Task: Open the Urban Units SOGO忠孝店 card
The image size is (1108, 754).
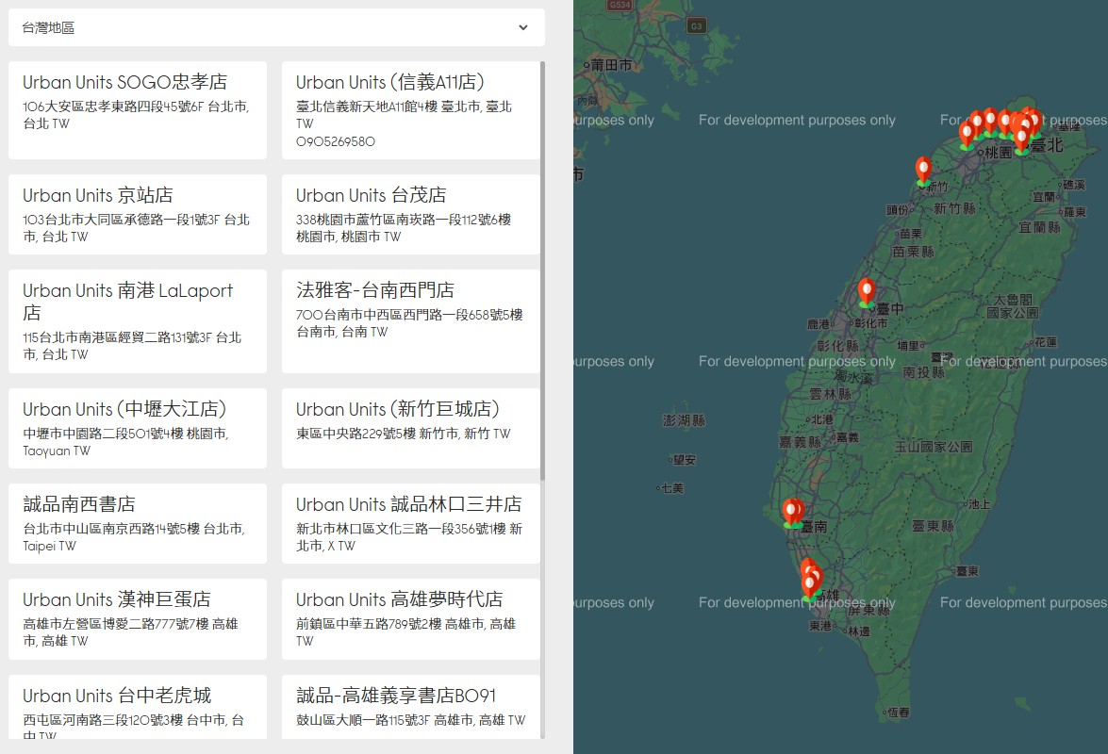Action: (138, 110)
